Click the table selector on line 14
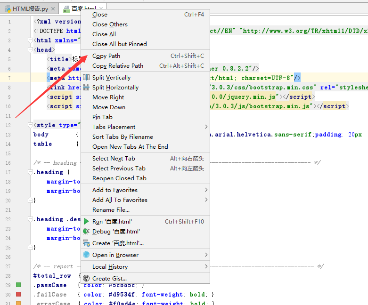 42,144
